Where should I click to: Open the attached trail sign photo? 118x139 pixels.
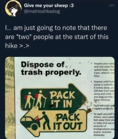60,98
